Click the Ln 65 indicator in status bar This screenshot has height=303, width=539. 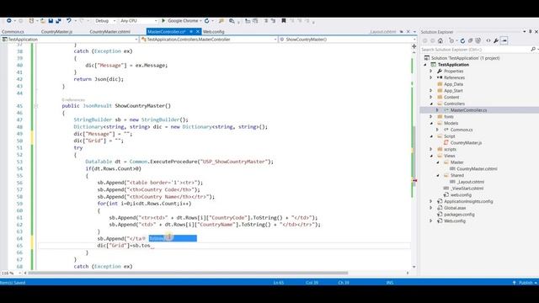pyautogui.click(x=279, y=283)
